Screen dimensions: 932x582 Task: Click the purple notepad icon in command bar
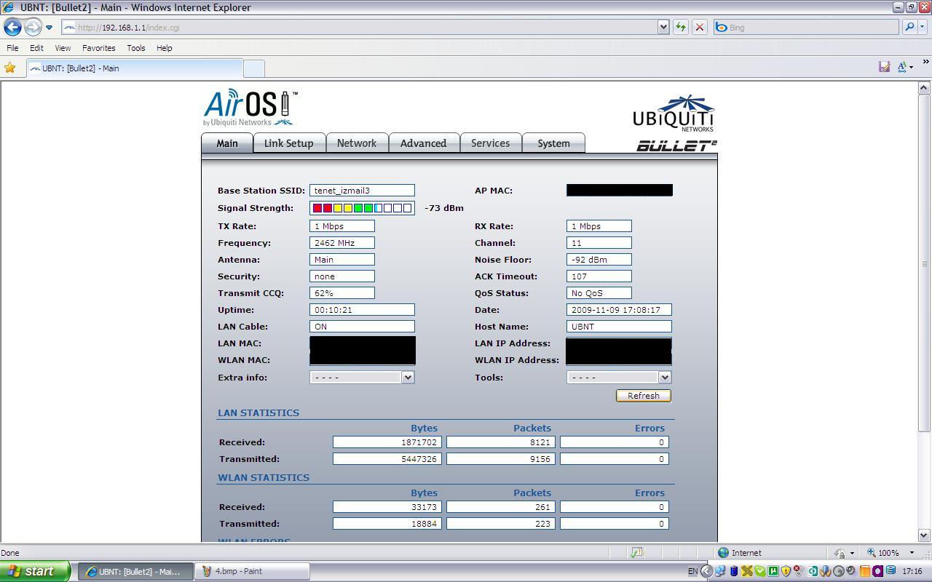884,67
